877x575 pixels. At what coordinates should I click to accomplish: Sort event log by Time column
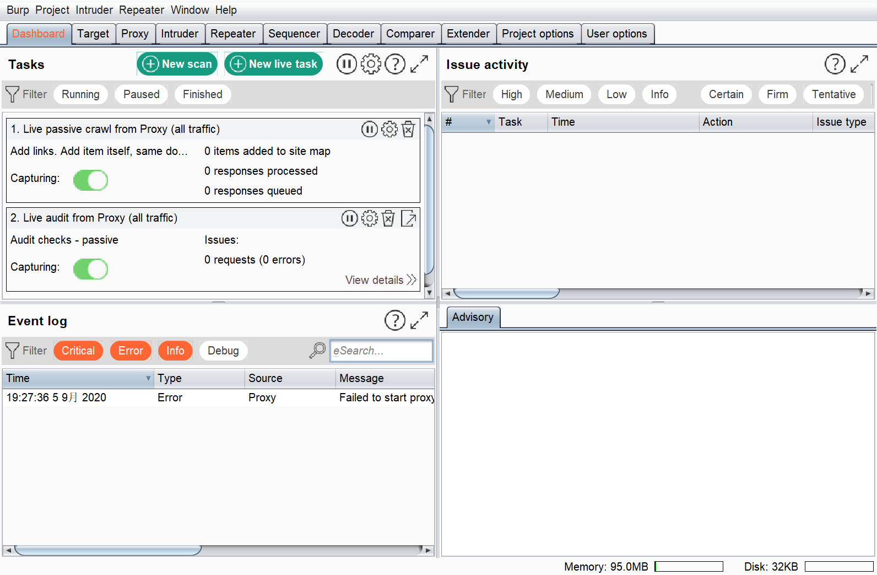tap(78, 378)
